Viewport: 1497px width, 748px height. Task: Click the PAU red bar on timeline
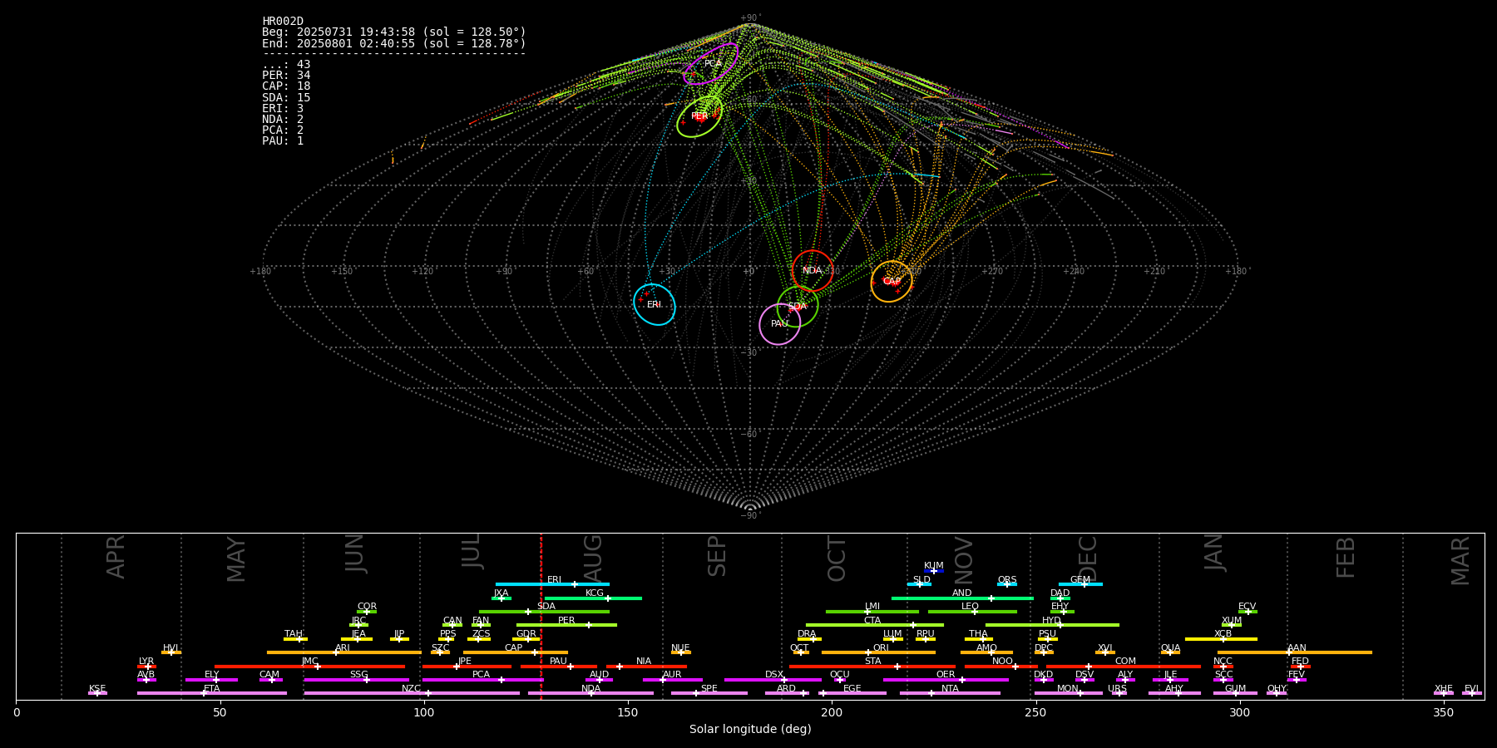tap(559, 667)
